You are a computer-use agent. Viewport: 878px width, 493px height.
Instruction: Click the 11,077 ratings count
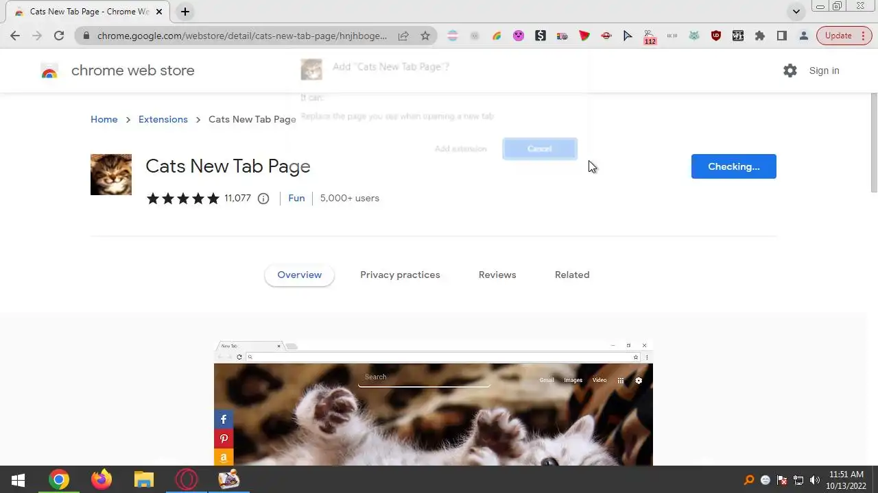pyautogui.click(x=237, y=198)
